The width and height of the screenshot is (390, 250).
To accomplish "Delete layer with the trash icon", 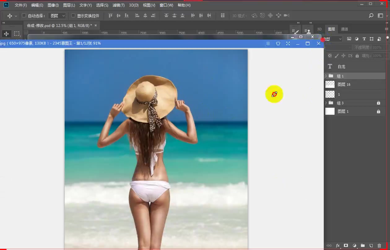I will click(x=379, y=246).
